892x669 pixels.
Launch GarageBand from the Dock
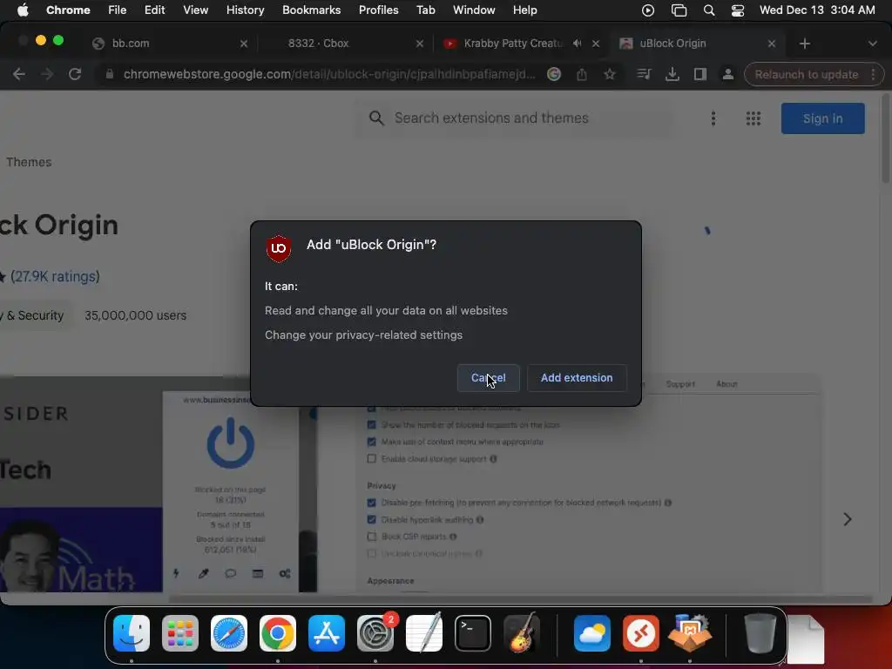point(522,633)
